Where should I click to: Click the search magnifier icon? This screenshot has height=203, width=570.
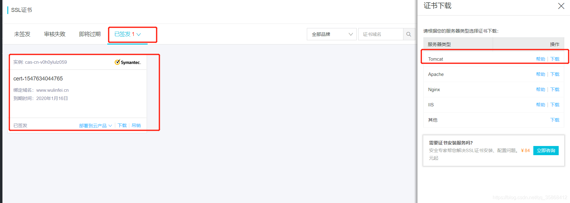pyautogui.click(x=409, y=34)
